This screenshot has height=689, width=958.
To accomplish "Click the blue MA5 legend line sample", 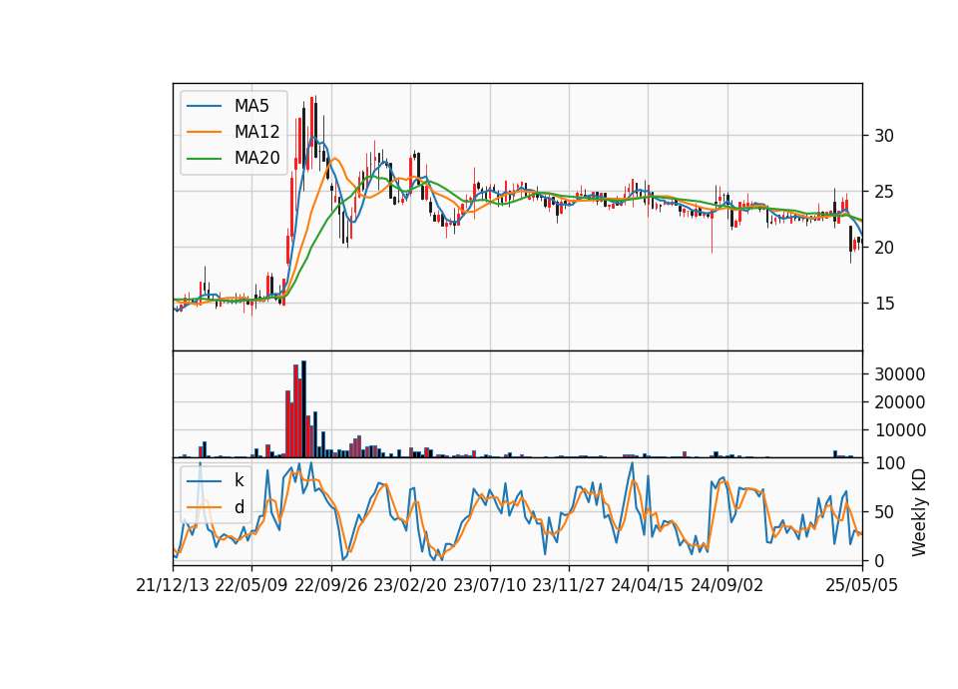I will click(x=204, y=106).
